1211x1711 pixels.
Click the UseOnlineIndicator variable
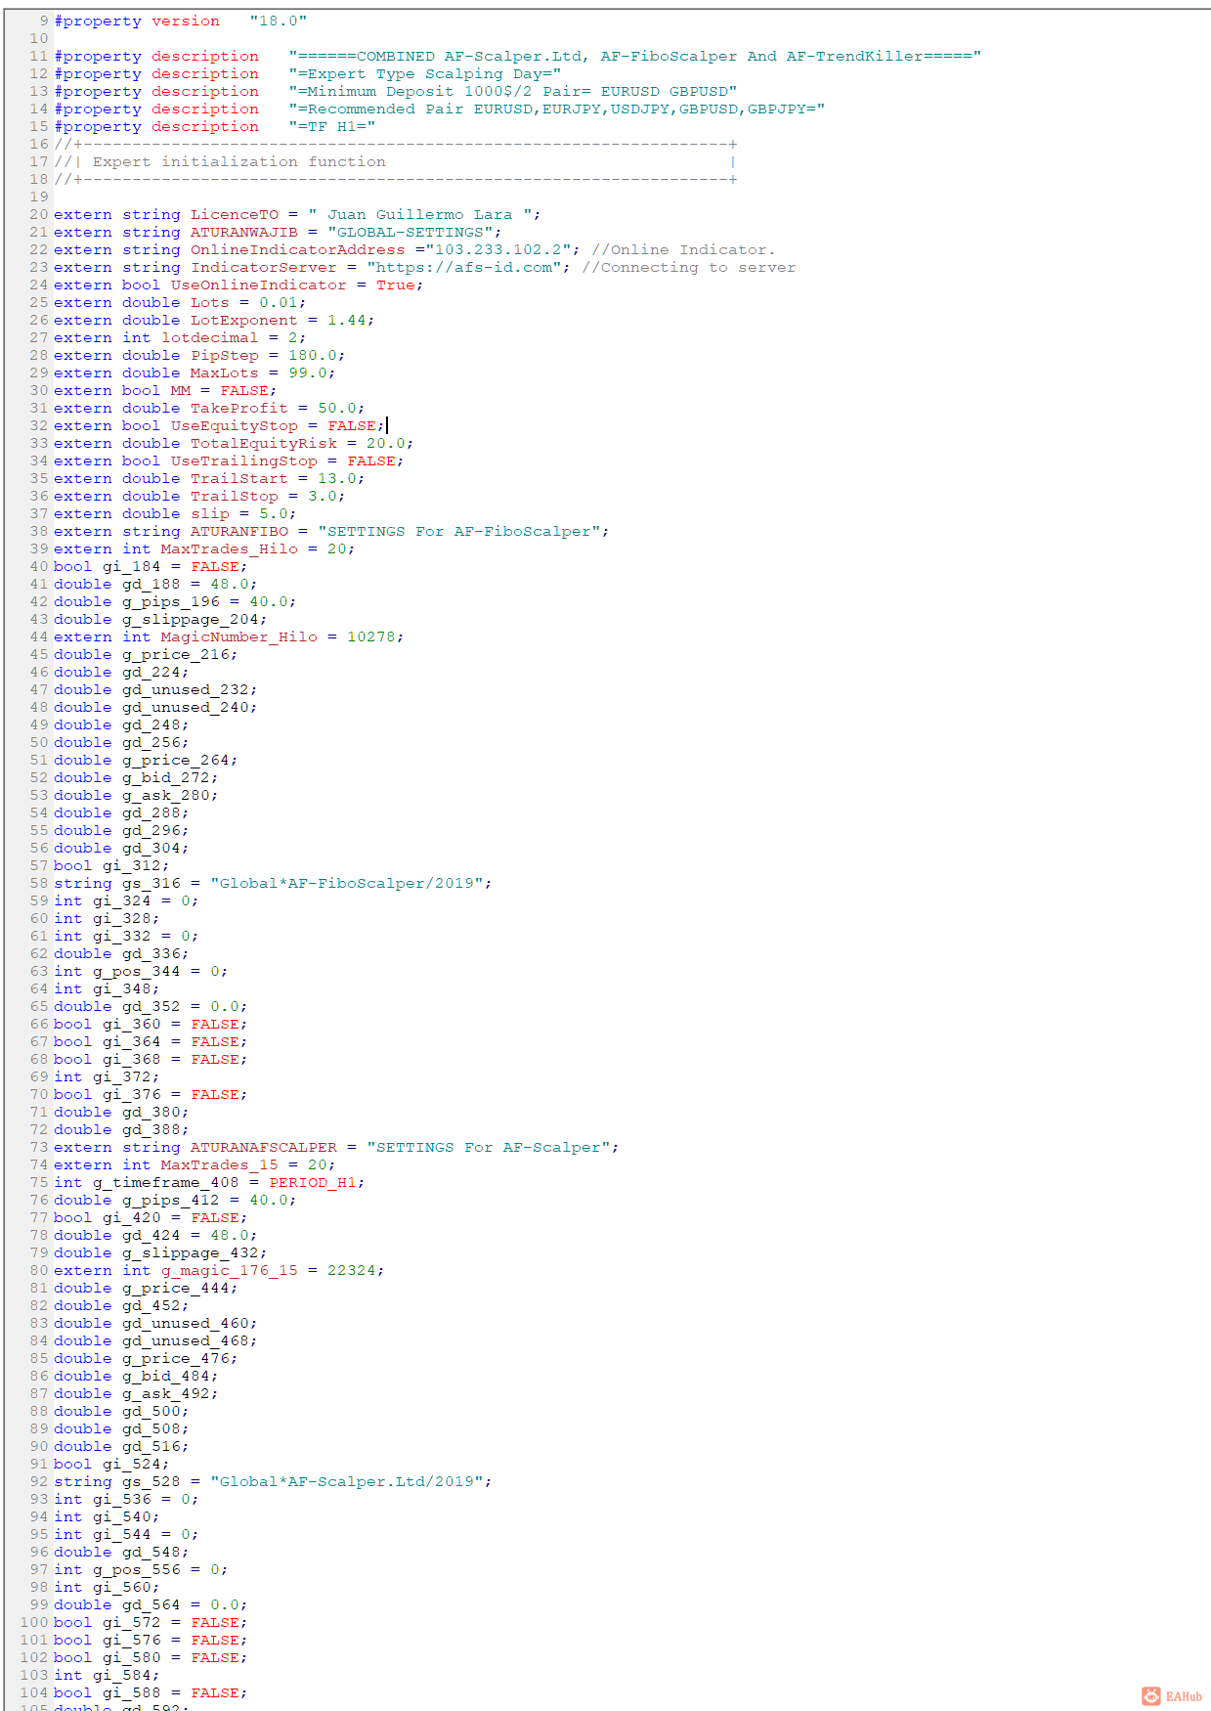258,285
